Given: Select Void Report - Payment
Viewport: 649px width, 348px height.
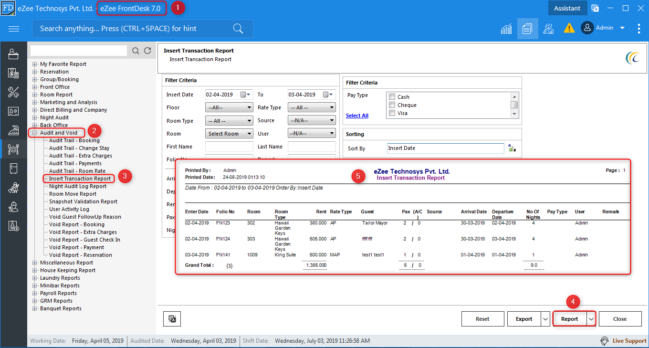Looking at the screenshot, I should (76, 247).
